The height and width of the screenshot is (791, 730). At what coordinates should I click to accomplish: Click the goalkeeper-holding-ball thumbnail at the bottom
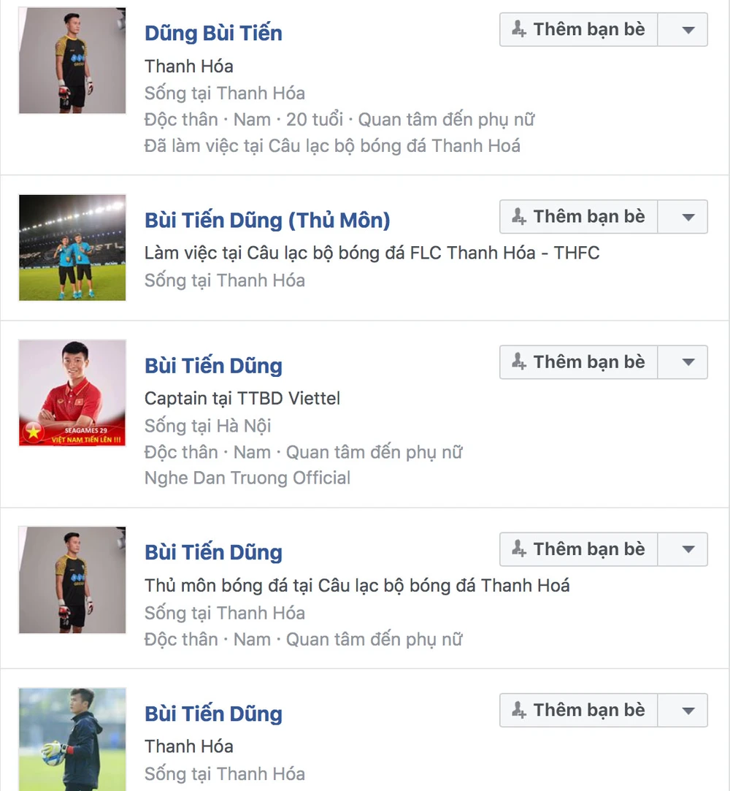pyautogui.click(x=72, y=739)
